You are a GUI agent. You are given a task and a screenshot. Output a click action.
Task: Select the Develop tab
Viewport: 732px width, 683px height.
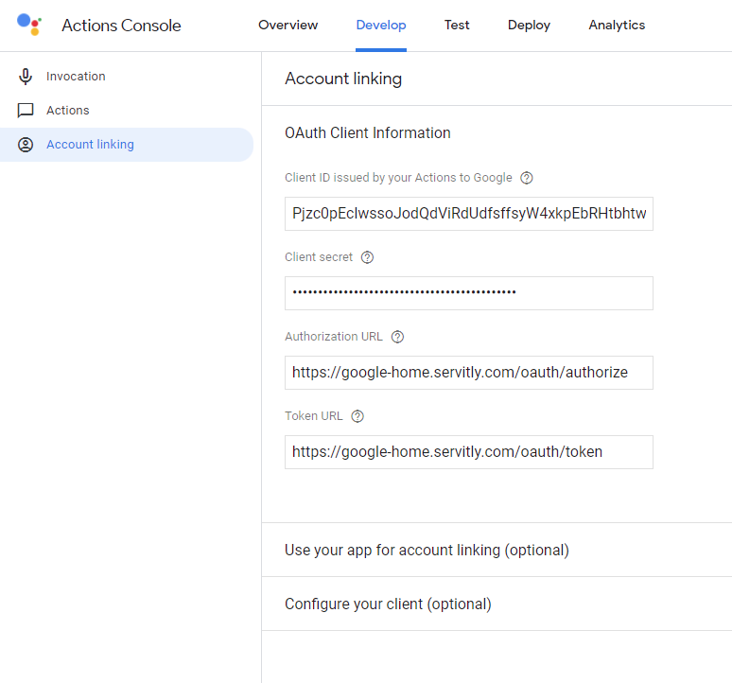[381, 26]
